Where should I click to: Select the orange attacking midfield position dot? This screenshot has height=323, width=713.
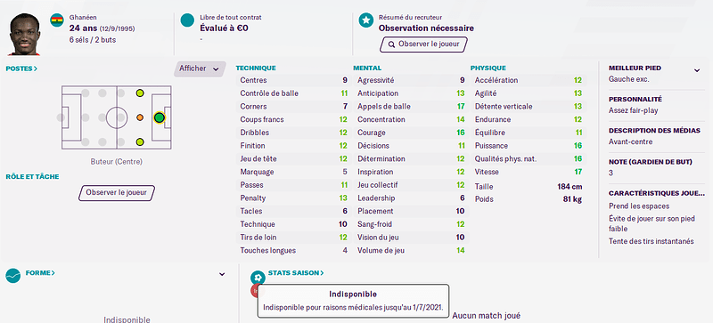coord(140,117)
